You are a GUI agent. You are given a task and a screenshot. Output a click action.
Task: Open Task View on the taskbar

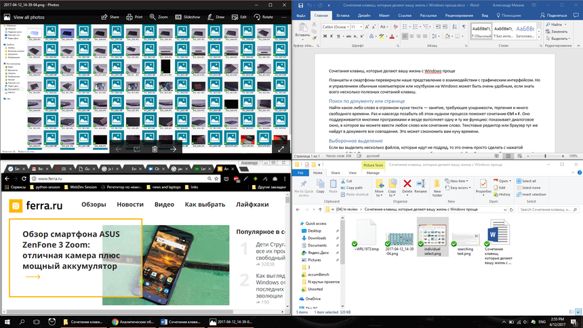coord(37,322)
